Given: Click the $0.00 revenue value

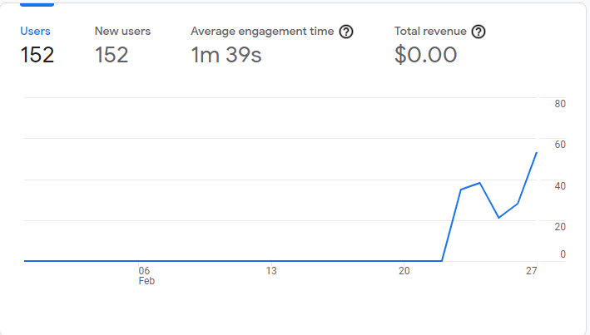Looking at the screenshot, I should click(x=425, y=55).
